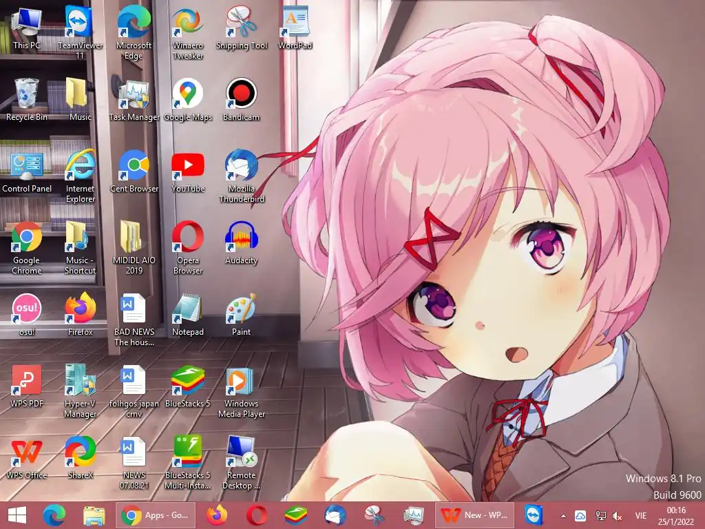This screenshot has width=705, height=529.
Task: Click the Snipping Tool desktop icon
Action: (242, 28)
